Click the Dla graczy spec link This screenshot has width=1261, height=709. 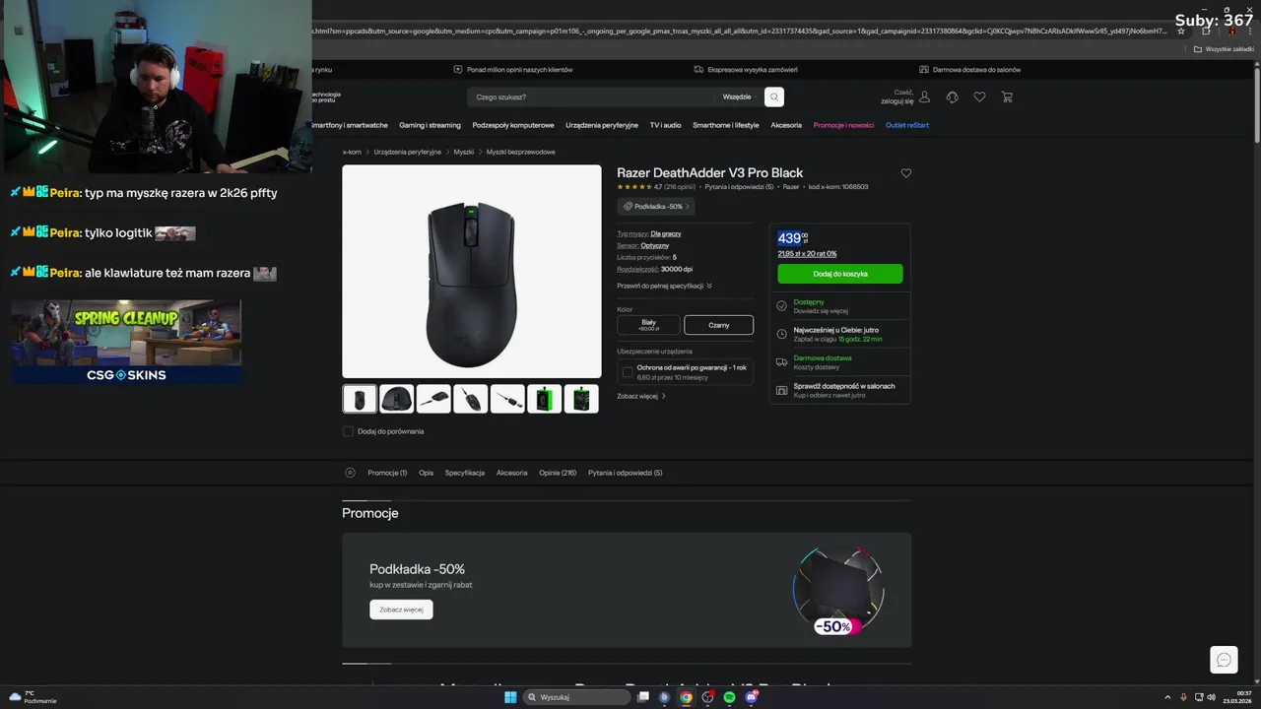click(666, 233)
